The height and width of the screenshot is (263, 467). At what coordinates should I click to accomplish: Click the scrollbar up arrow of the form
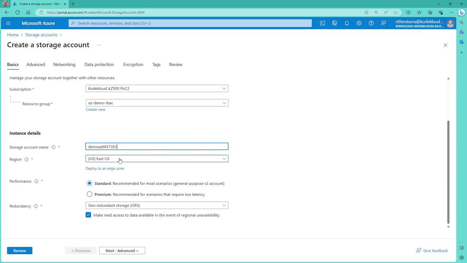[x=448, y=78]
